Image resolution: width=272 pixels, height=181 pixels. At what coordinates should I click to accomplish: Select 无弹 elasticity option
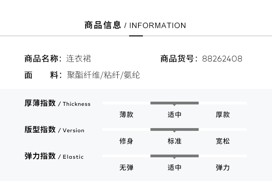(x=126, y=168)
